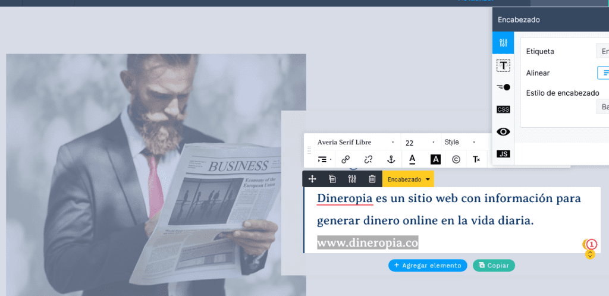Select the left align option next to Alinear
The height and width of the screenshot is (296, 609).
(603, 73)
